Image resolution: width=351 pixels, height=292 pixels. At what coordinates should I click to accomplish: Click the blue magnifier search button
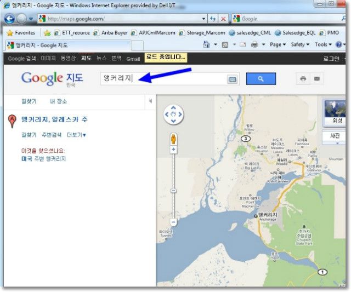coord(261,79)
